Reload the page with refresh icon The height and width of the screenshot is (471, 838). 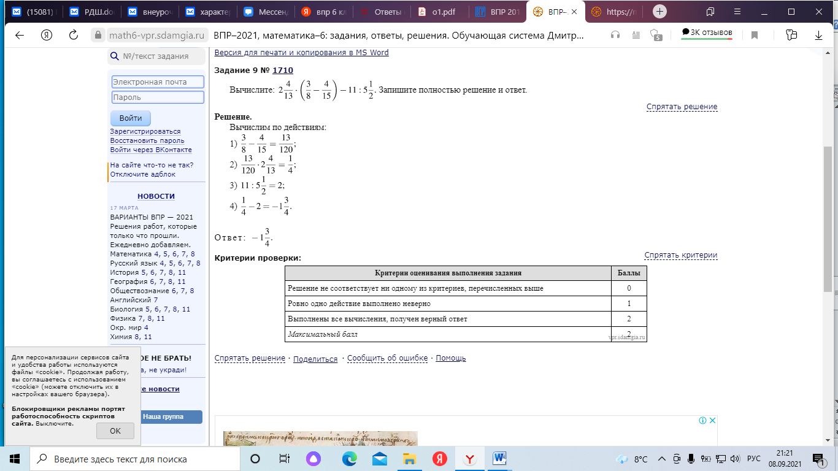(x=74, y=35)
